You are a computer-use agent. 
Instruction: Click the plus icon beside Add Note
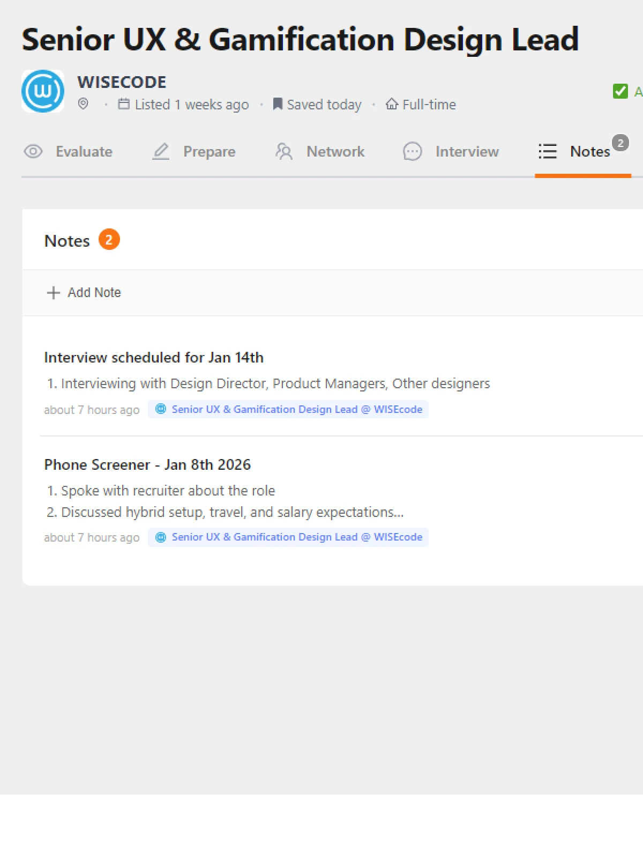(53, 293)
